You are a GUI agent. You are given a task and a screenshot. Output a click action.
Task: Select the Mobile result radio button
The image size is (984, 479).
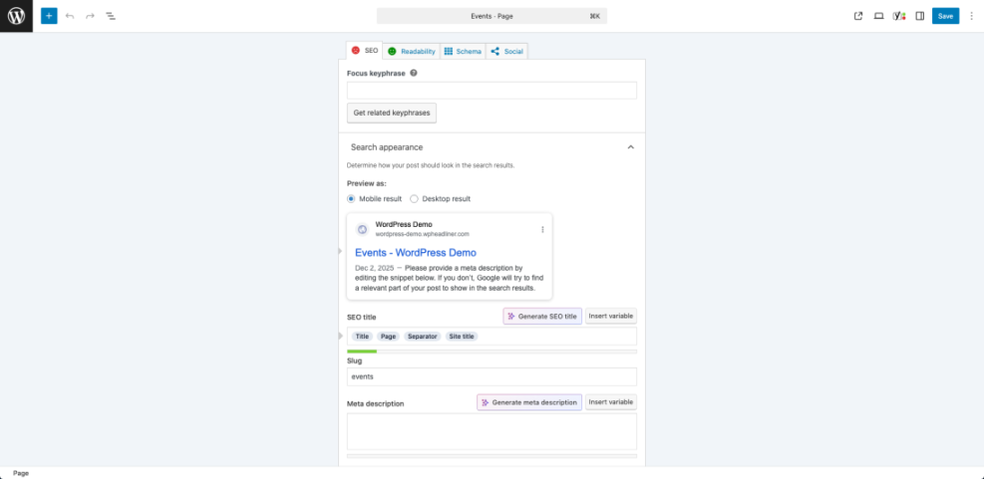pos(351,199)
